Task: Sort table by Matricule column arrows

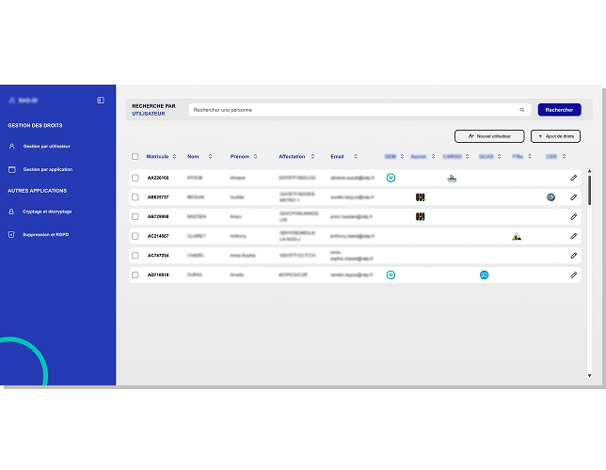Action: coord(174,156)
